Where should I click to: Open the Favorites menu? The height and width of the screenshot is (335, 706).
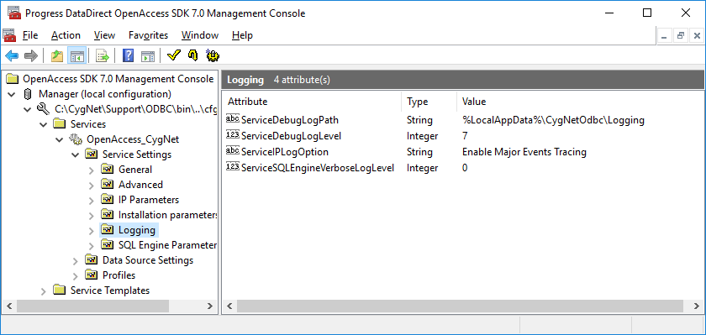point(148,35)
